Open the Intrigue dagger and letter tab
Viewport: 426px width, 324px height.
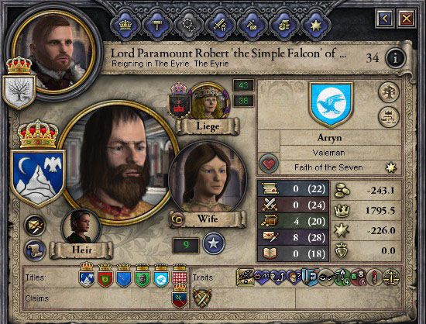click(253, 26)
